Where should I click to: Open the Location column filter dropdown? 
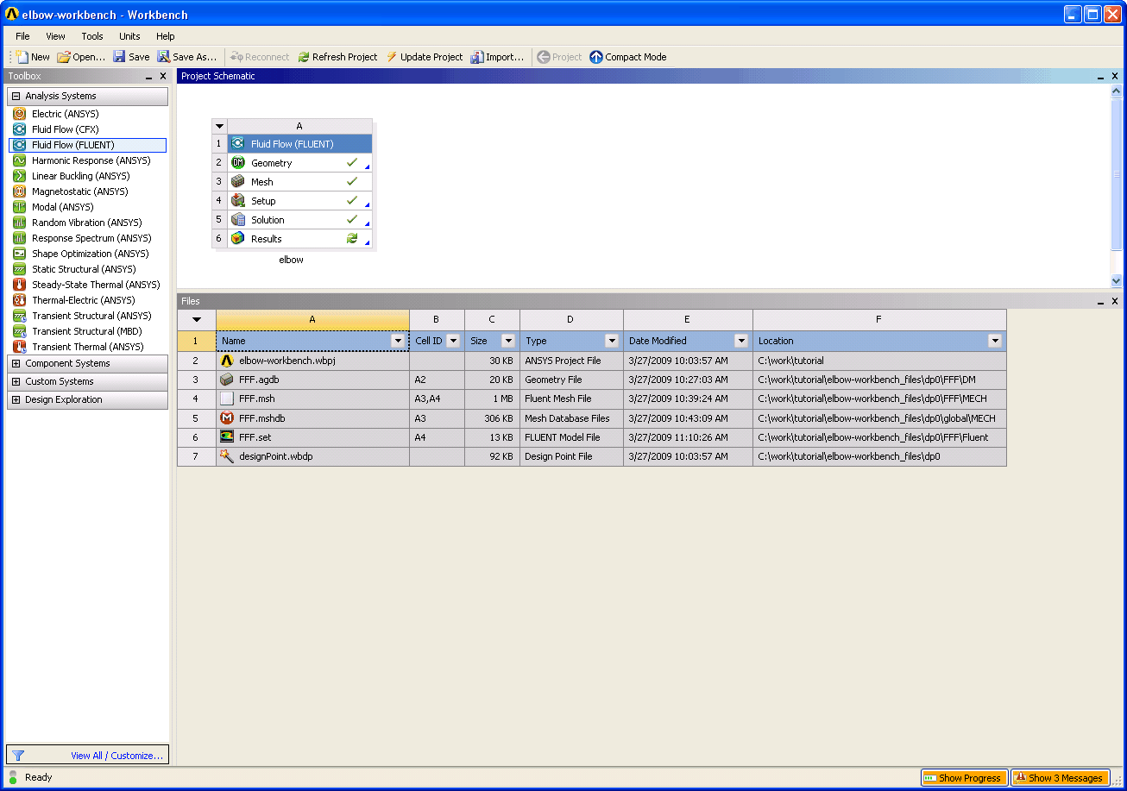(x=995, y=341)
